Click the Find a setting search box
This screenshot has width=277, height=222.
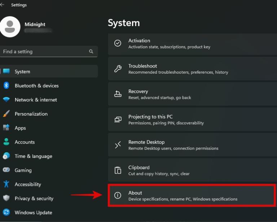(x=43, y=52)
